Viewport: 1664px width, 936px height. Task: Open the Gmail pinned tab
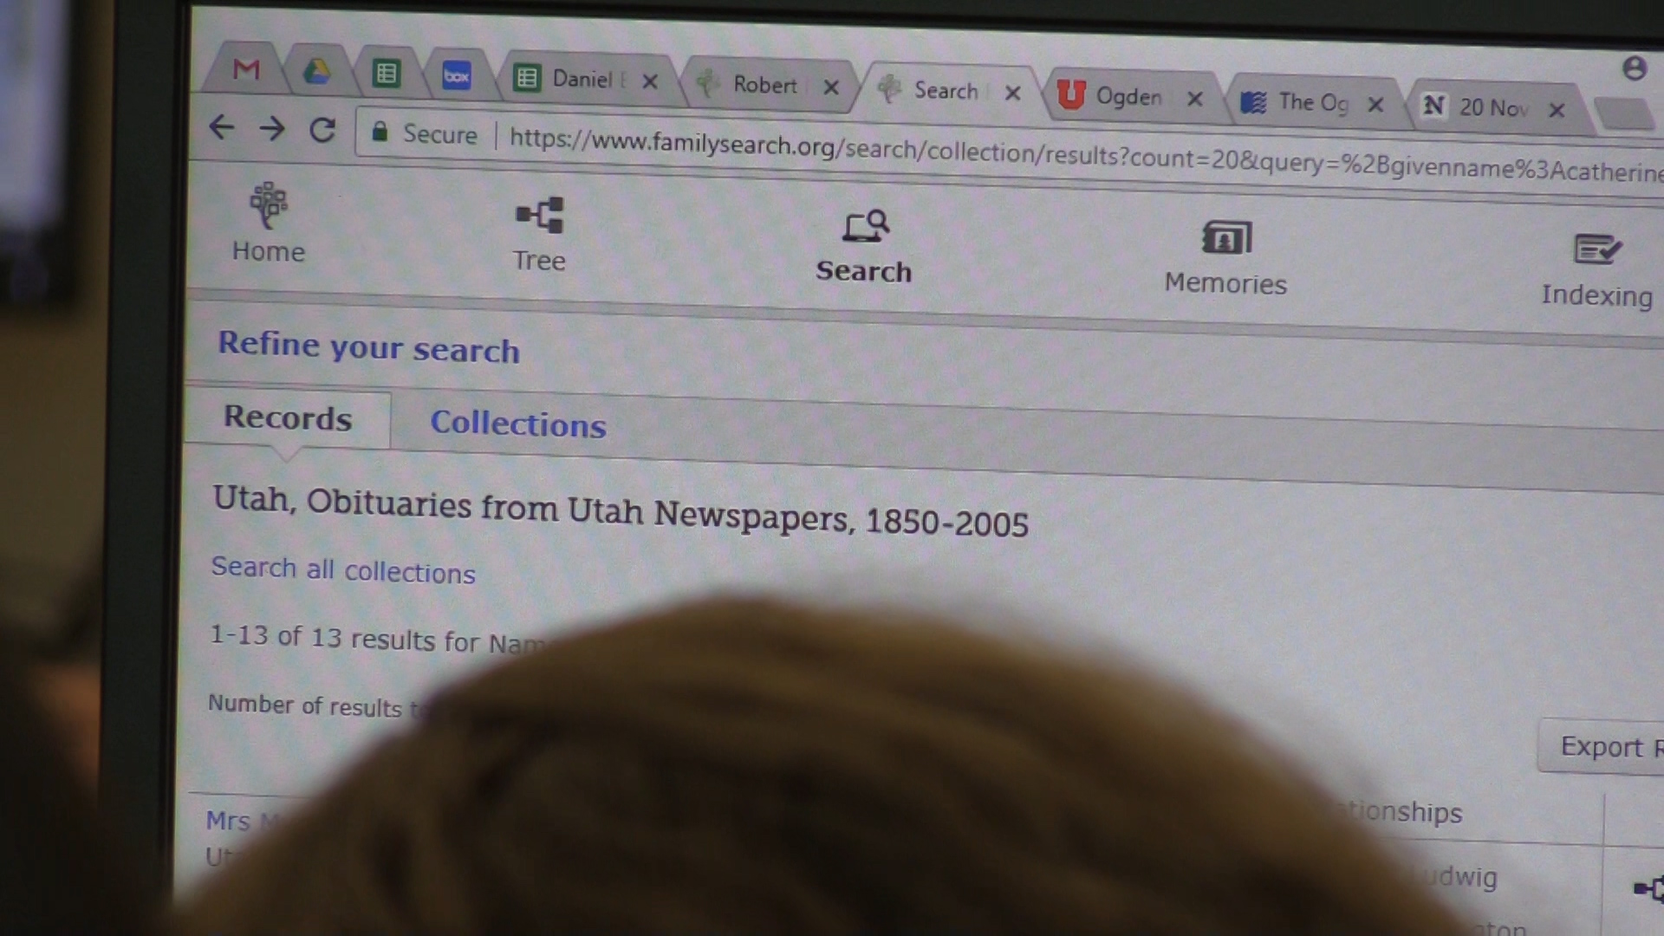(246, 68)
